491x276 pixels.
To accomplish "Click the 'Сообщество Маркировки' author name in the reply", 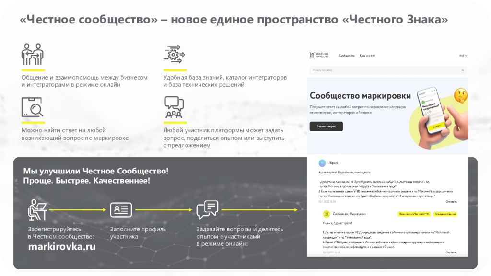I will 350,214.
